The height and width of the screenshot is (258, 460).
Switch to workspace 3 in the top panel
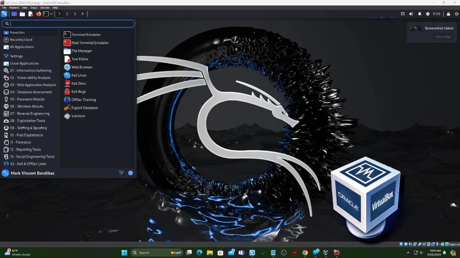tap(74, 14)
